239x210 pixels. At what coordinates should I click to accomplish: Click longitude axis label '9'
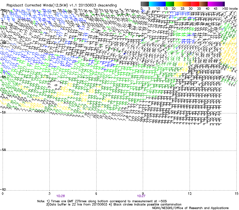click(x=143, y=194)
